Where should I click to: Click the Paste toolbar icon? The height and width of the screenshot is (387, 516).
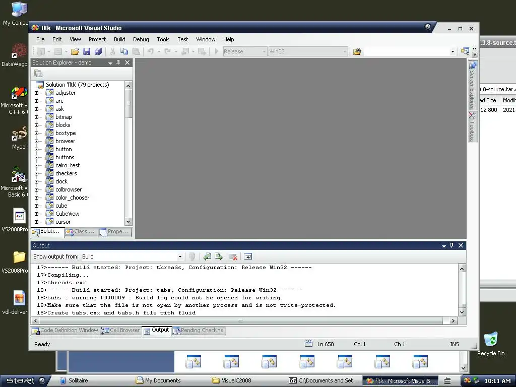point(136,51)
